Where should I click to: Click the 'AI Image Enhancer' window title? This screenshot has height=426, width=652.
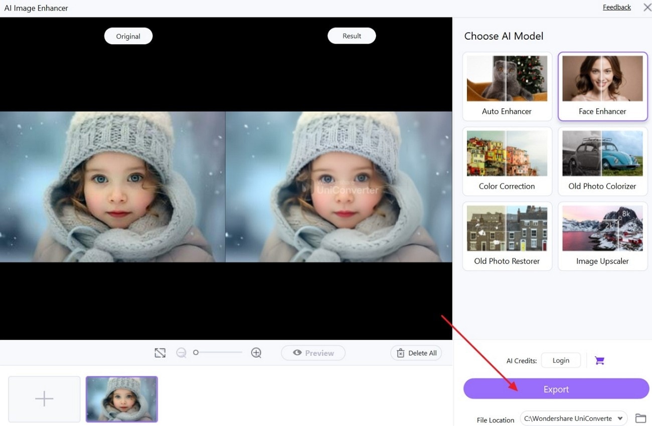coord(36,8)
